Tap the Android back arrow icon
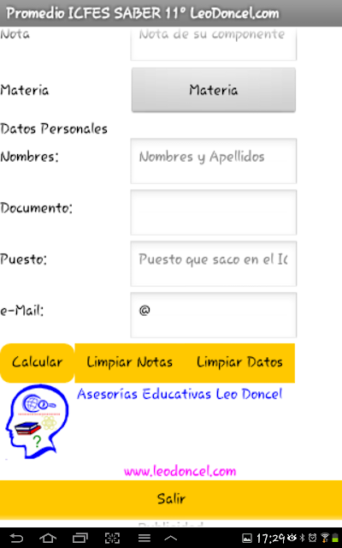This screenshot has height=548, width=342. click(16, 538)
